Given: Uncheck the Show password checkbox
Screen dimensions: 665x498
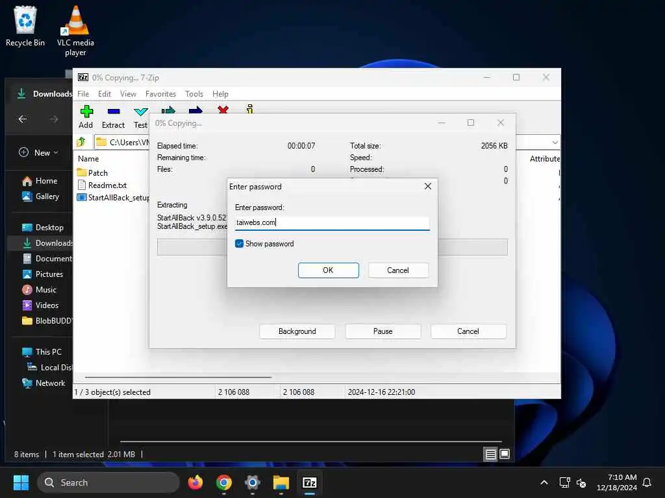Looking at the screenshot, I should [239, 244].
